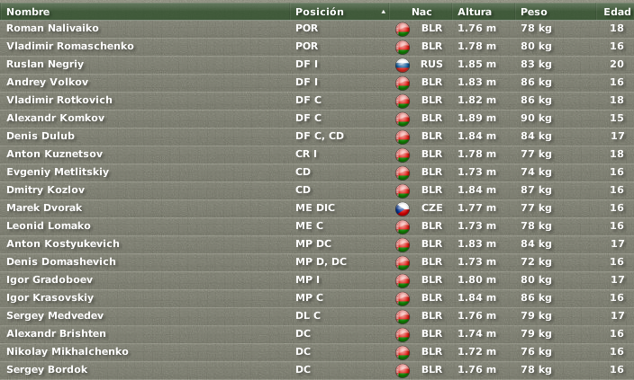Click the Nac column header
This screenshot has height=380, width=634.
[x=421, y=12]
